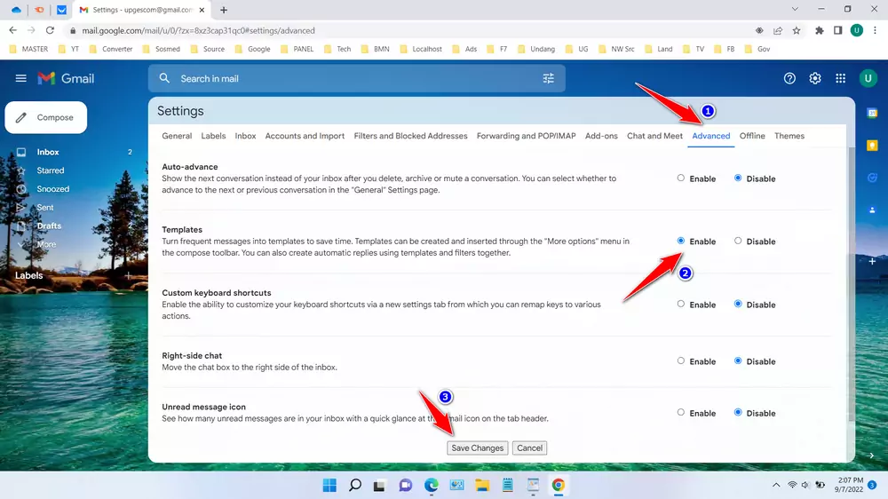This screenshot has width=888, height=499.
Task: Open File Explorer from taskbar
Action: [482, 486]
